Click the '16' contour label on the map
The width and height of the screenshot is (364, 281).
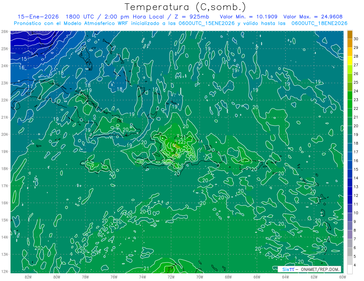pos(22,68)
